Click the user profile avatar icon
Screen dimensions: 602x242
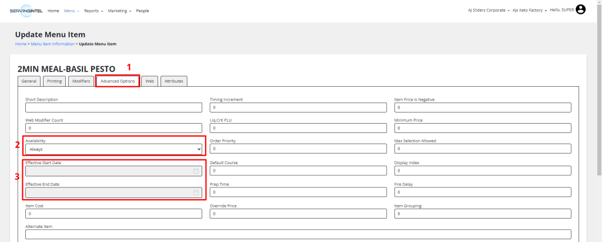(581, 9)
